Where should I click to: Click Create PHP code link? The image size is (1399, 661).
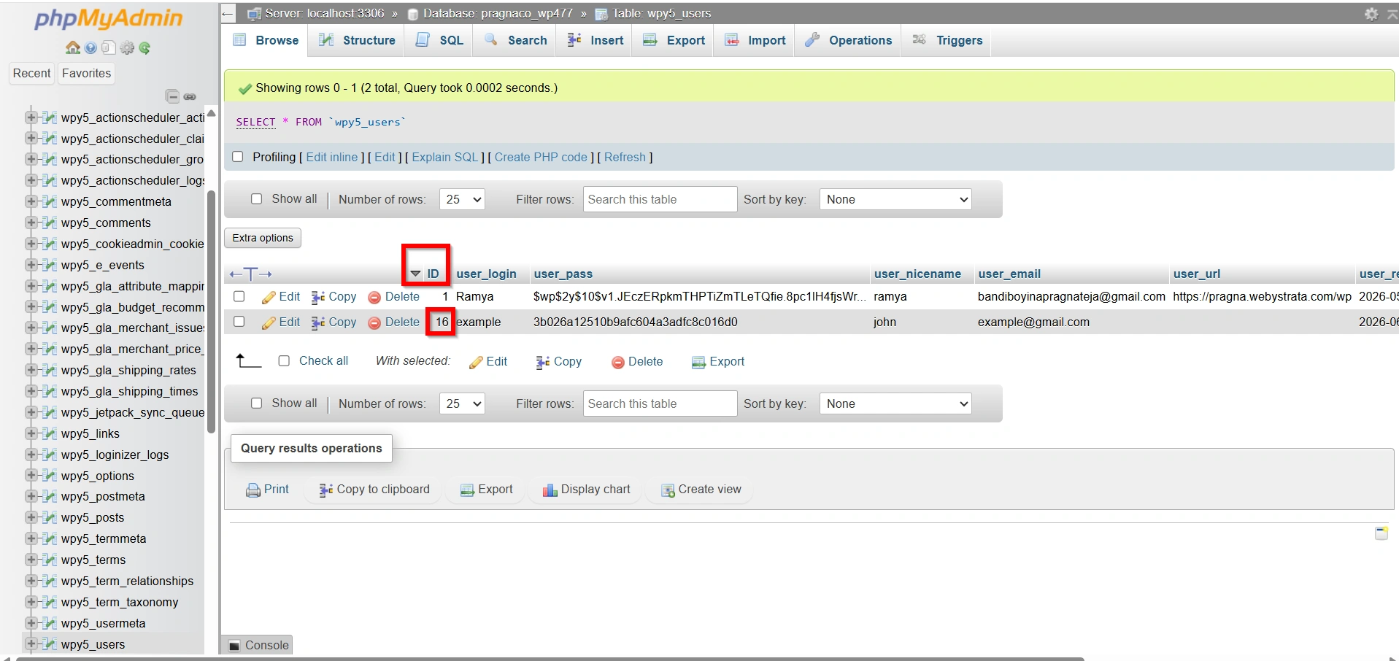click(541, 157)
